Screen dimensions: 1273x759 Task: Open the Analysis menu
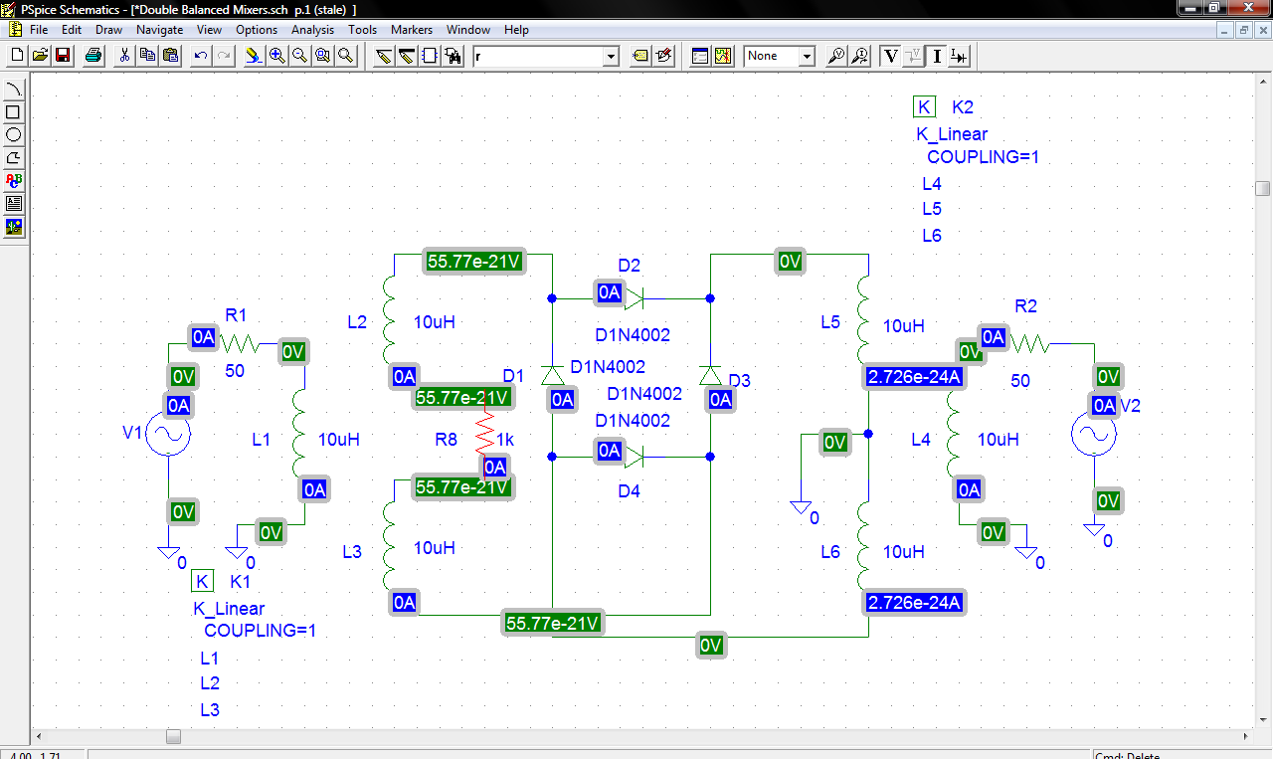pyautogui.click(x=313, y=30)
